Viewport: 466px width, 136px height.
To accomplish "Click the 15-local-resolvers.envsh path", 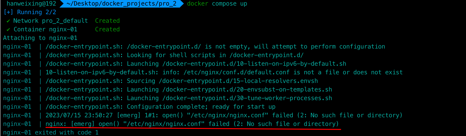I will pyautogui.click(x=238, y=81).
